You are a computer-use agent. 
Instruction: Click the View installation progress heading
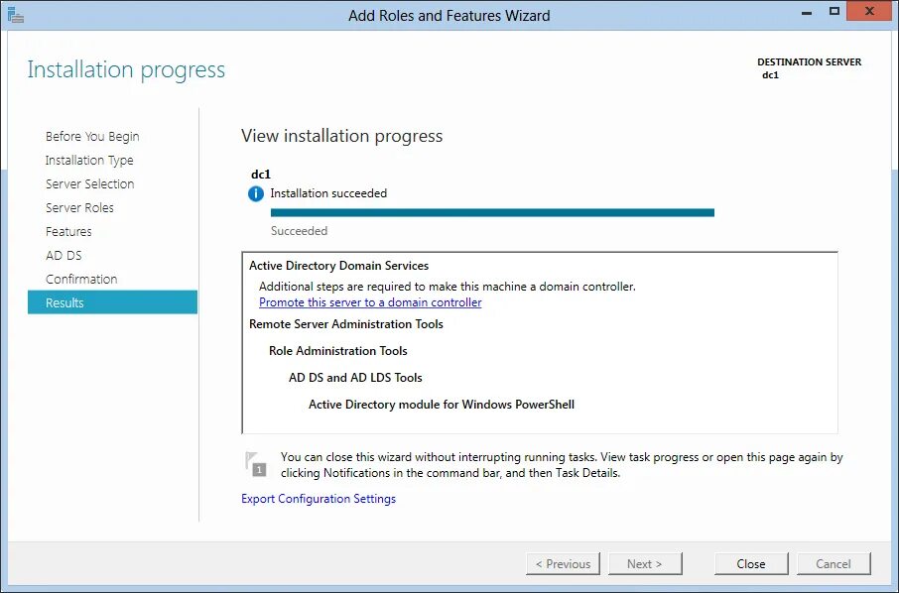point(341,137)
